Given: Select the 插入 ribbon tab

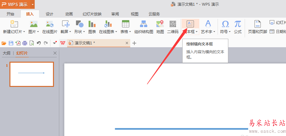Looking at the screenshot, I should (x=30, y=14).
